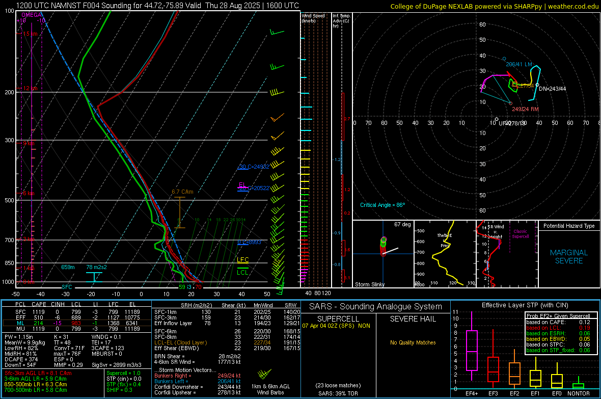Screen dimensions: 601x399
Task: Click the 'DCAPE = 374' value
Action: point(21,359)
